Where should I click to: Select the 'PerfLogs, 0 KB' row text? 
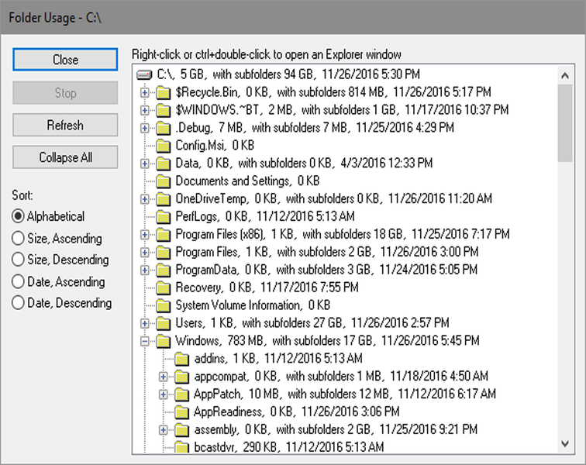(265, 216)
